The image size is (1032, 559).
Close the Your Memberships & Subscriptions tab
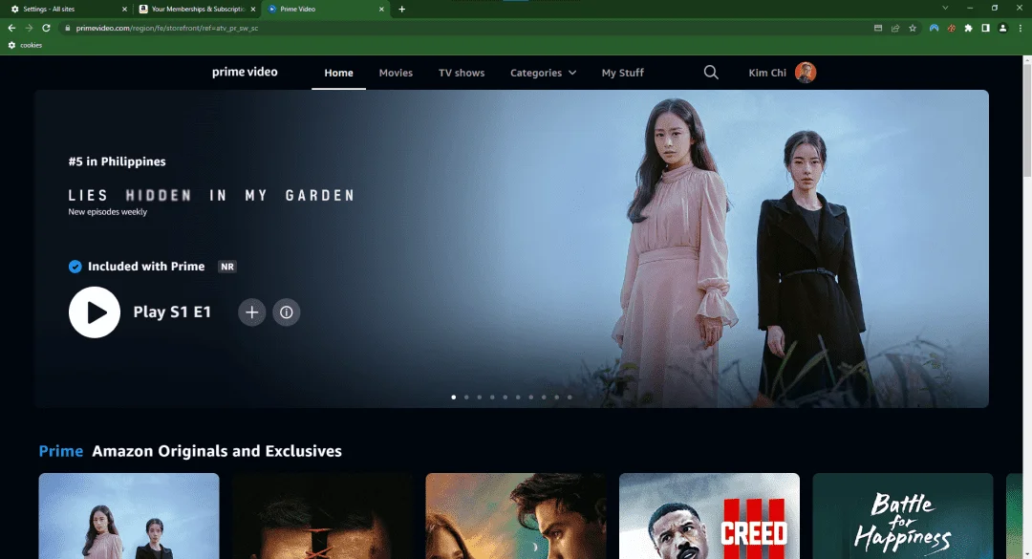click(x=252, y=10)
